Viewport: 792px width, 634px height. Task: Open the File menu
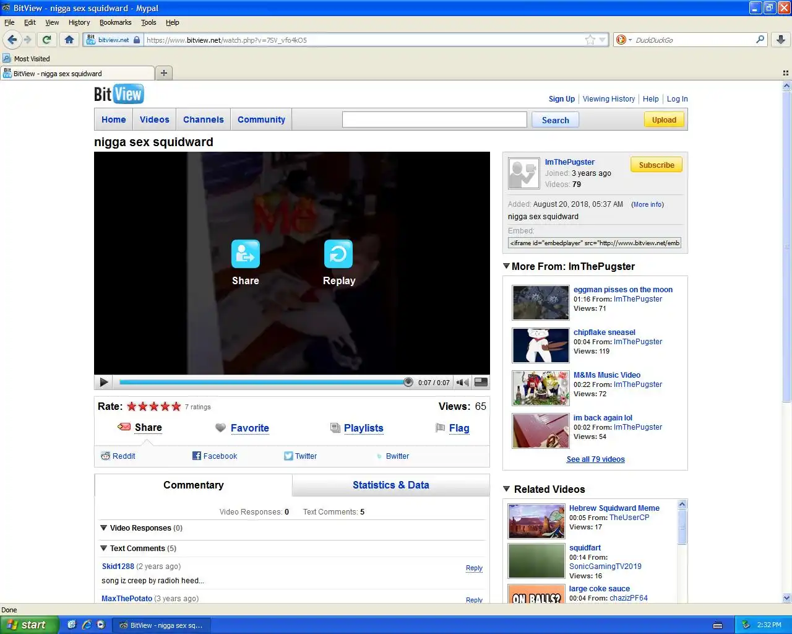9,22
